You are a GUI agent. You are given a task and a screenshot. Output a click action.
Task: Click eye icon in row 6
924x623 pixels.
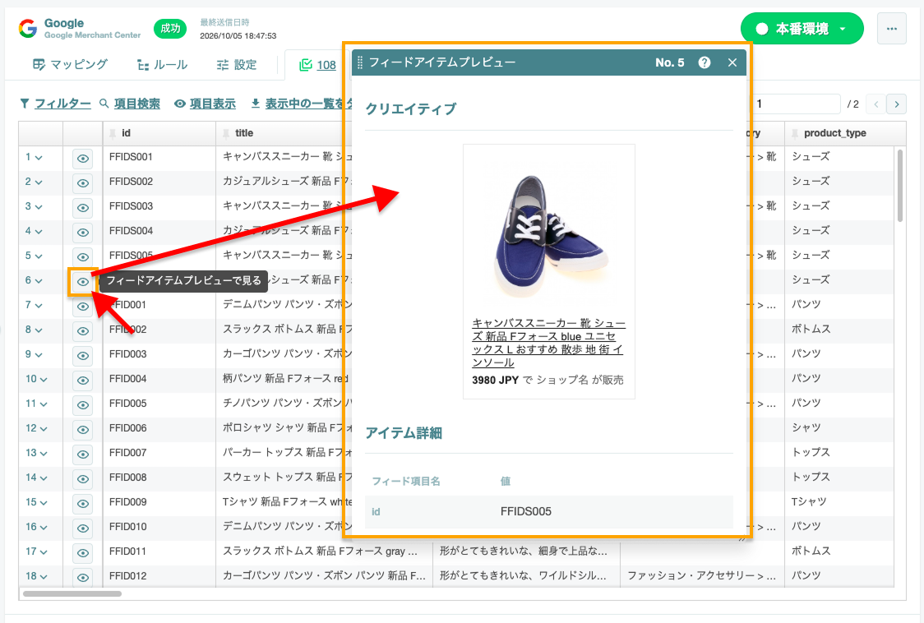point(83,282)
